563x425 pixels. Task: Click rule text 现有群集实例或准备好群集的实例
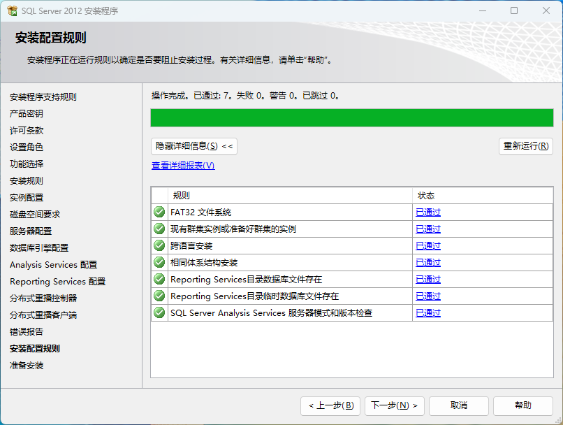click(x=233, y=229)
